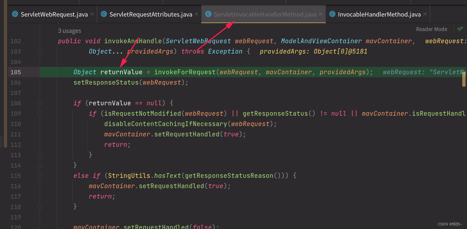Close the ServletRequestAttributes.java tab

click(197, 14)
